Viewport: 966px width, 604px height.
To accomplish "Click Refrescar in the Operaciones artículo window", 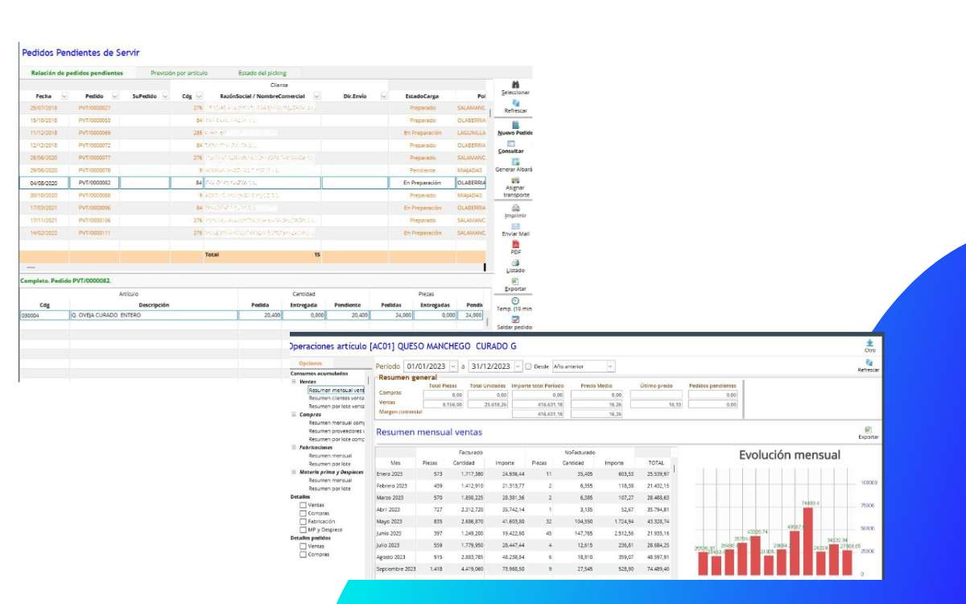I will (869, 365).
